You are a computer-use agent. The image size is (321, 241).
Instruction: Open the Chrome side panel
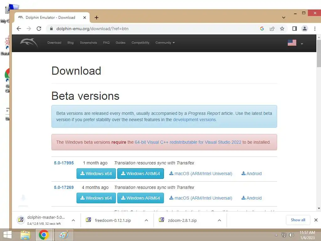click(295, 29)
